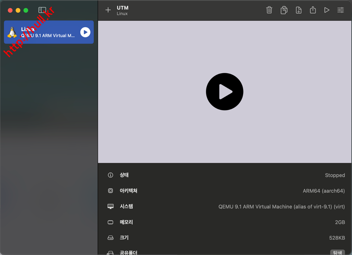The image size is (352, 255).
Task: Click the plus icon to create a VM
Action: 108,10
